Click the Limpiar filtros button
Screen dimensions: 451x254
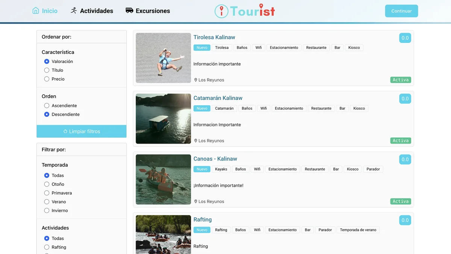[x=82, y=132]
